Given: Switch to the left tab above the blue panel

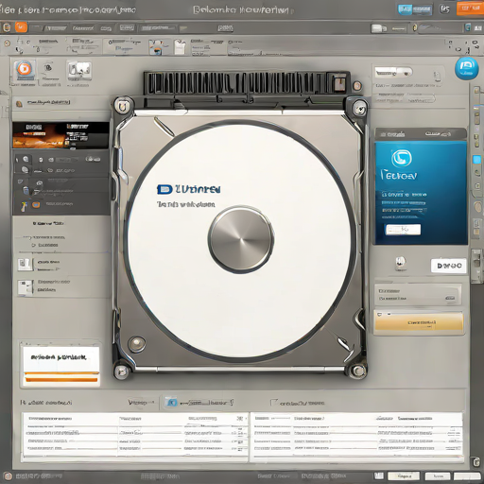Looking at the screenshot, I should 391,134.
